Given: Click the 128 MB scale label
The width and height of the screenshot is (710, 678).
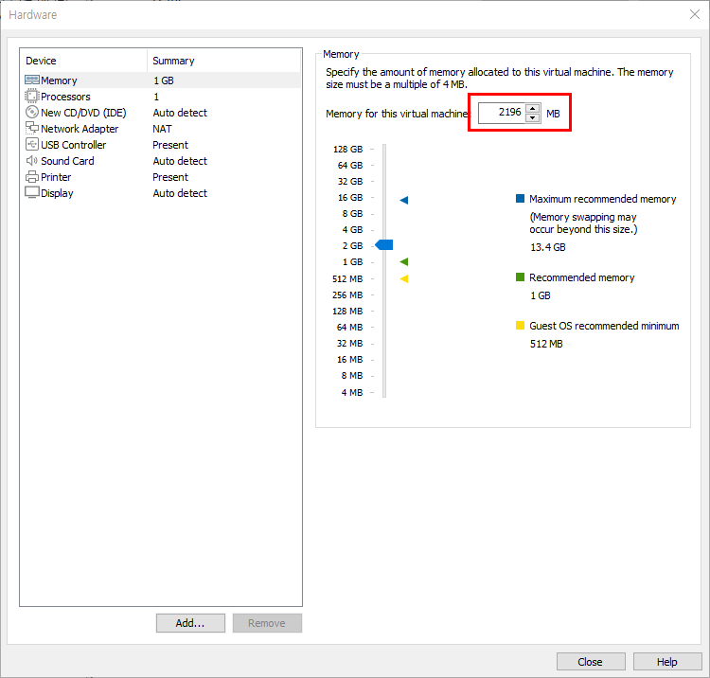Looking at the screenshot, I should (x=347, y=312).
